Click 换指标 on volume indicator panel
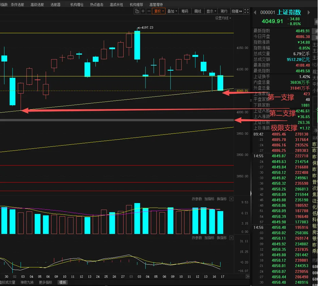318x286 pixels. [x=222, y=199]
